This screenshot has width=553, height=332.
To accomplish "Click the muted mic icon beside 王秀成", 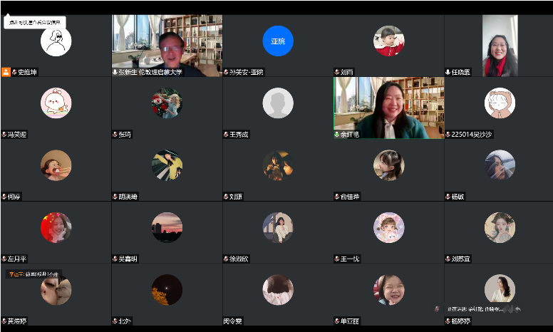I will (x=226, y=134).
